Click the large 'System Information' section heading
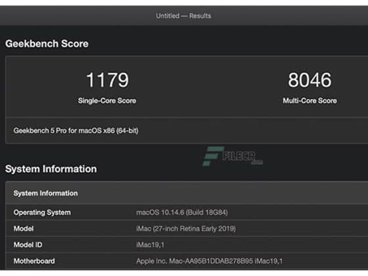The width and height of the screenshot is (368, 276). (51, 169)
